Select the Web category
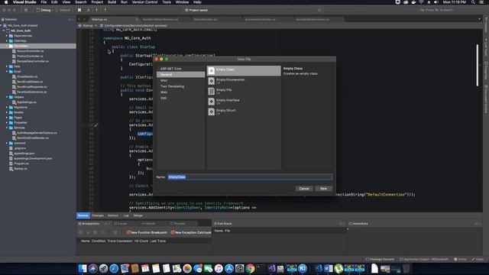This screenshot has height=275, width=489. [x=180, y=92]
